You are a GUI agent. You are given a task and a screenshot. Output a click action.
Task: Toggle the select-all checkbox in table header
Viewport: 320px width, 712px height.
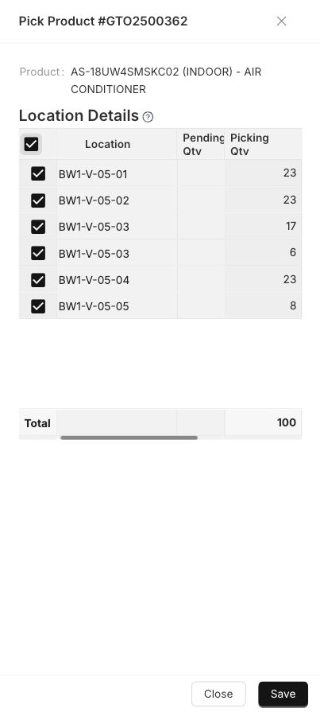31,145
